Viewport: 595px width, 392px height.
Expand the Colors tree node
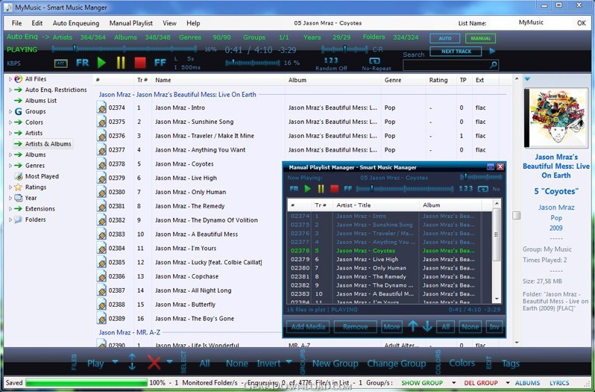(x=10, y=122)
